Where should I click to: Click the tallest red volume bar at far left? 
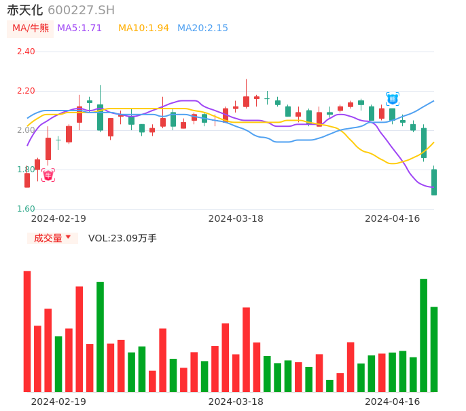pyautogui.click(x=27, y=331)
